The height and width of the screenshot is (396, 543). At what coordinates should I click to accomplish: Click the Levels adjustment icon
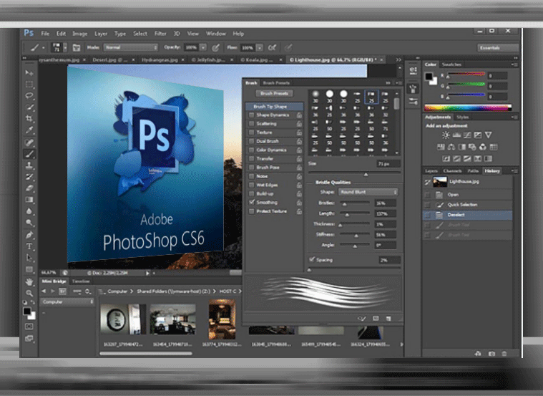coord(456,135)
